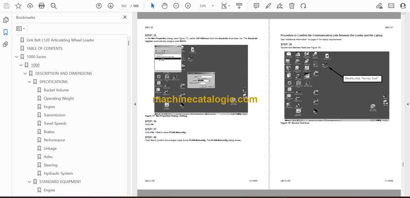Open the find text magnifier tool
Image resolution: width=410 pixels, height=198 pixels.
click(54, 6)
